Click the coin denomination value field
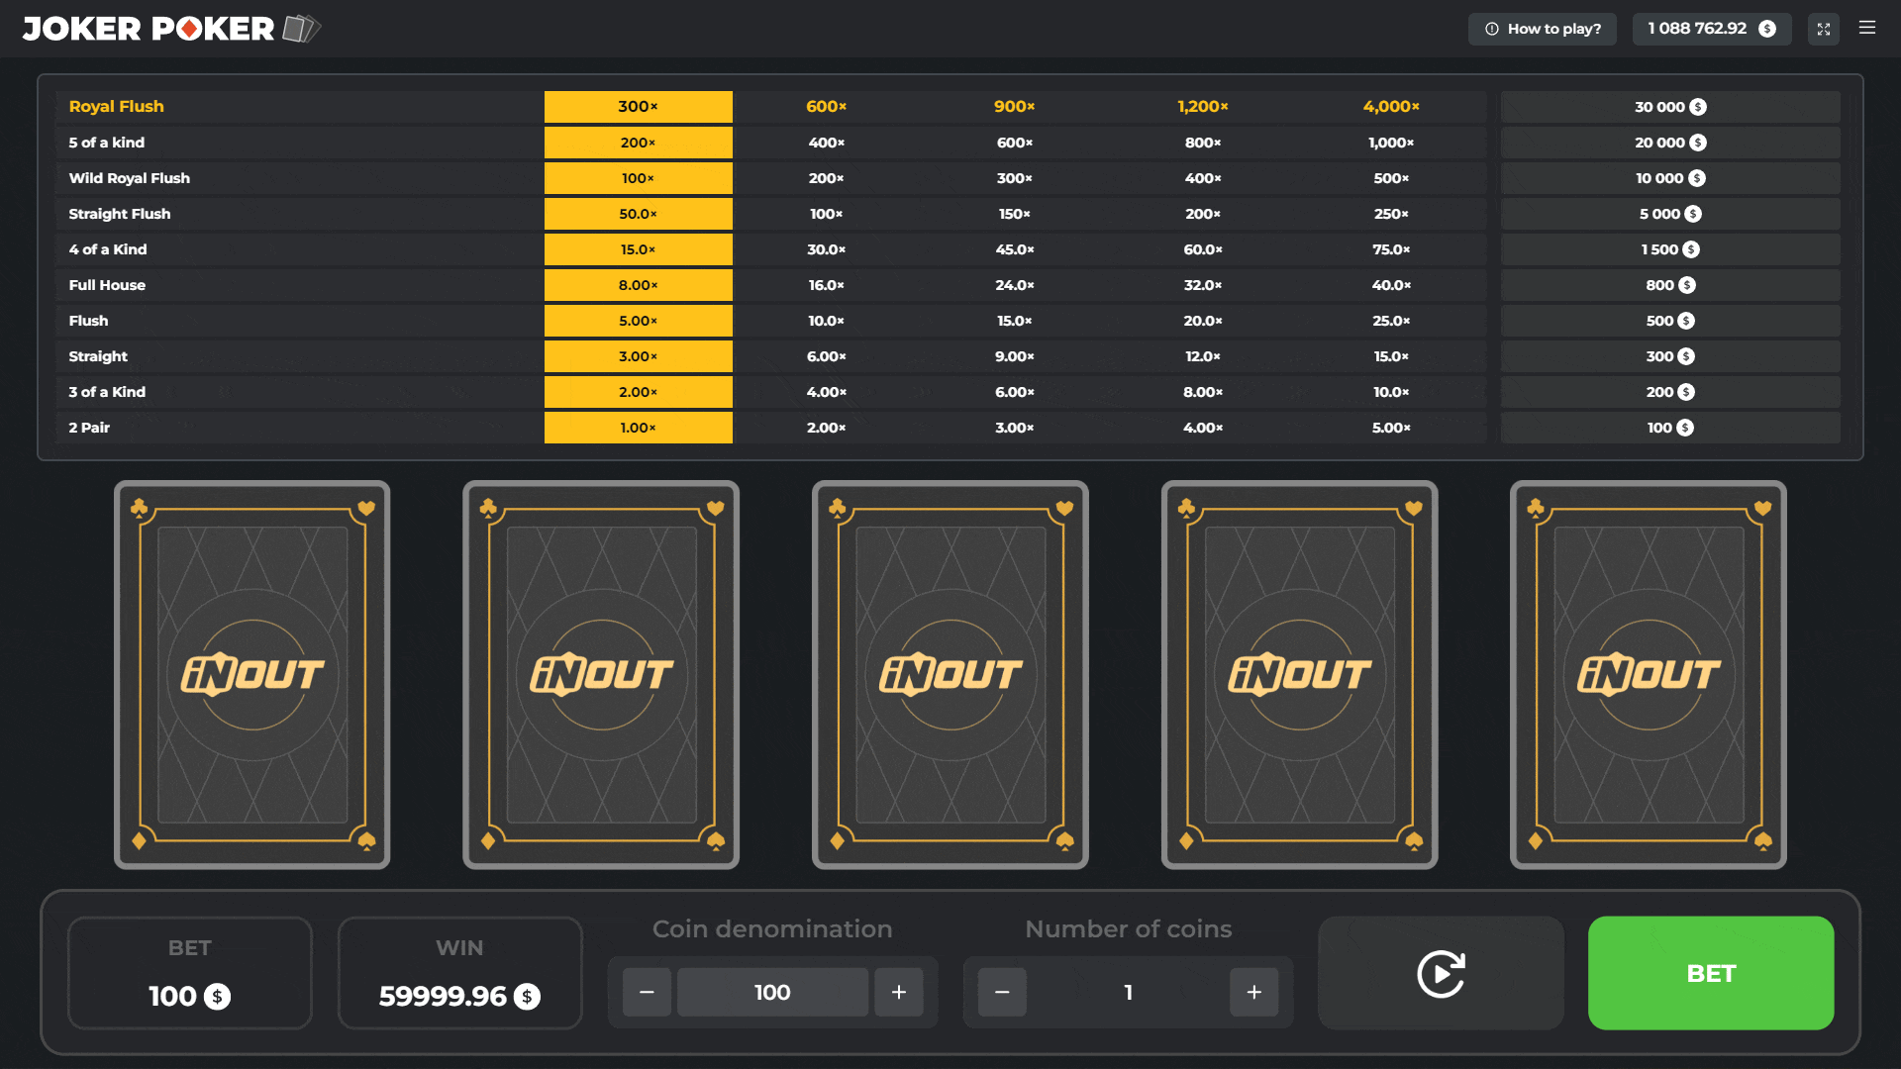This screenshot has width=1901, height=1069. (772, 993)
